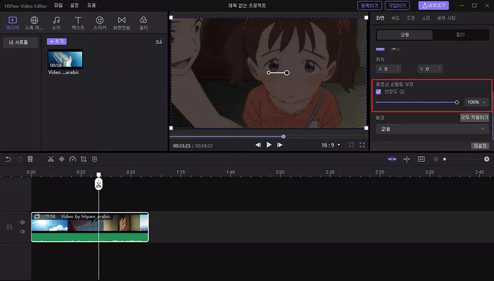Click the stabilization level slider track
Image resolution: width=494 pixels, height=281 pixels.
417,102
